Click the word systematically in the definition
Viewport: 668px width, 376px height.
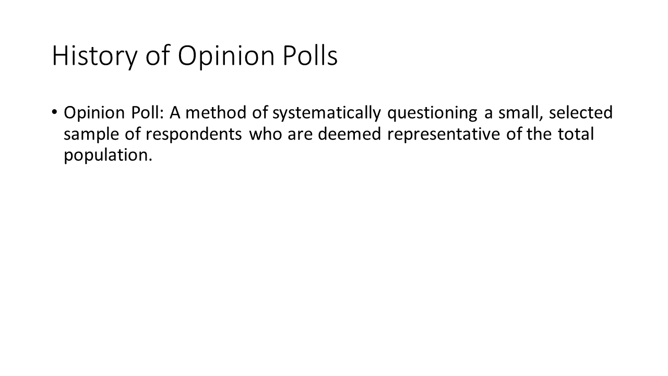pos(327,113)
